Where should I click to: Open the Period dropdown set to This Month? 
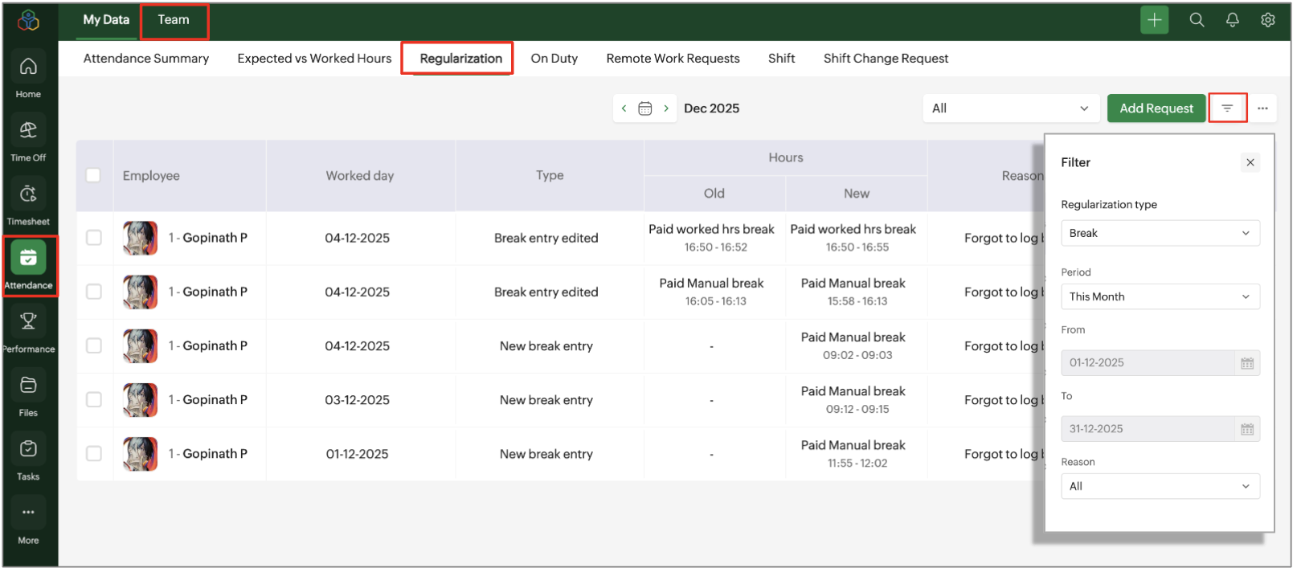coord(1159,296)
